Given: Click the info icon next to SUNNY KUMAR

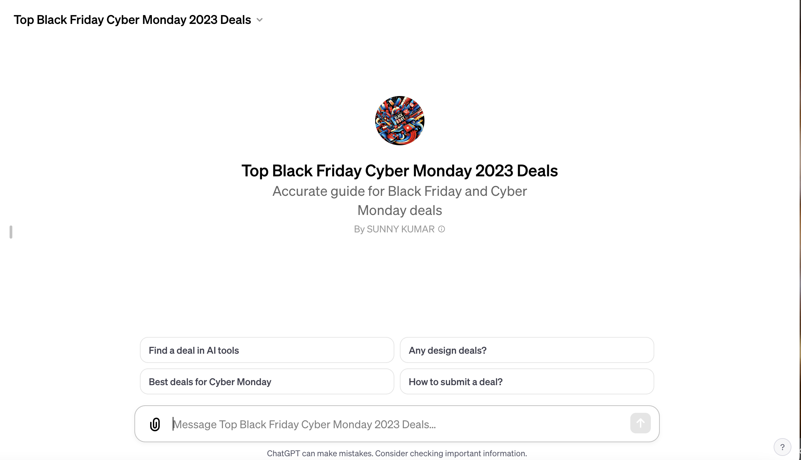Looking at the screenshot, I should pyautogui.click(x=442, y=229).
